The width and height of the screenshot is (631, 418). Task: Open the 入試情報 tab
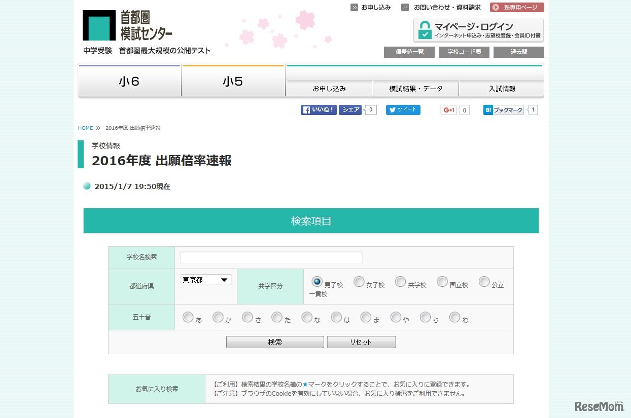point(501,88)
